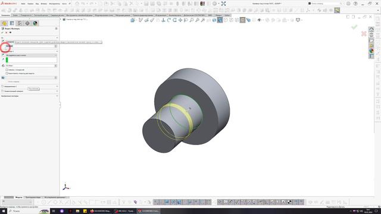381x214 pixels.
Task: Open Windows Start menu
Action: pyautogui.click(x=4, y=211)
